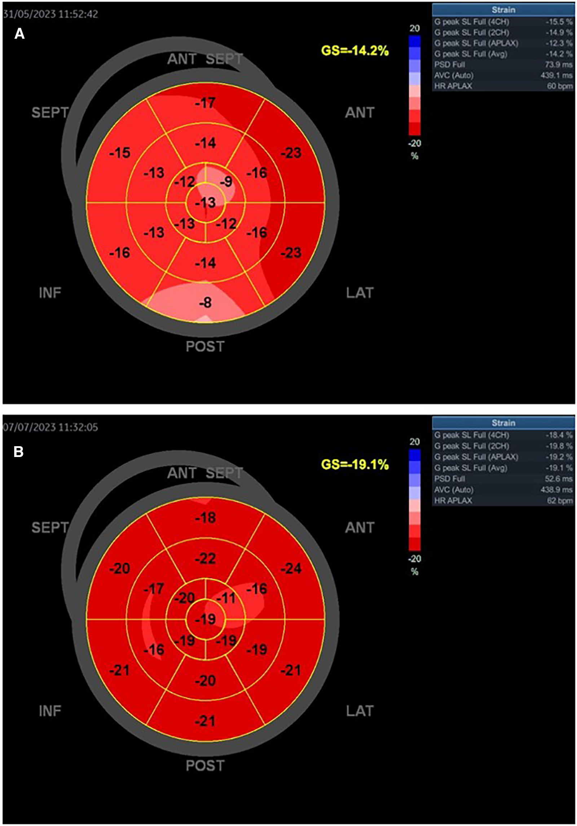Select the -15 basal septal segment
The height and width of the screenshot is (826, 577).
[x=119, y=153]
